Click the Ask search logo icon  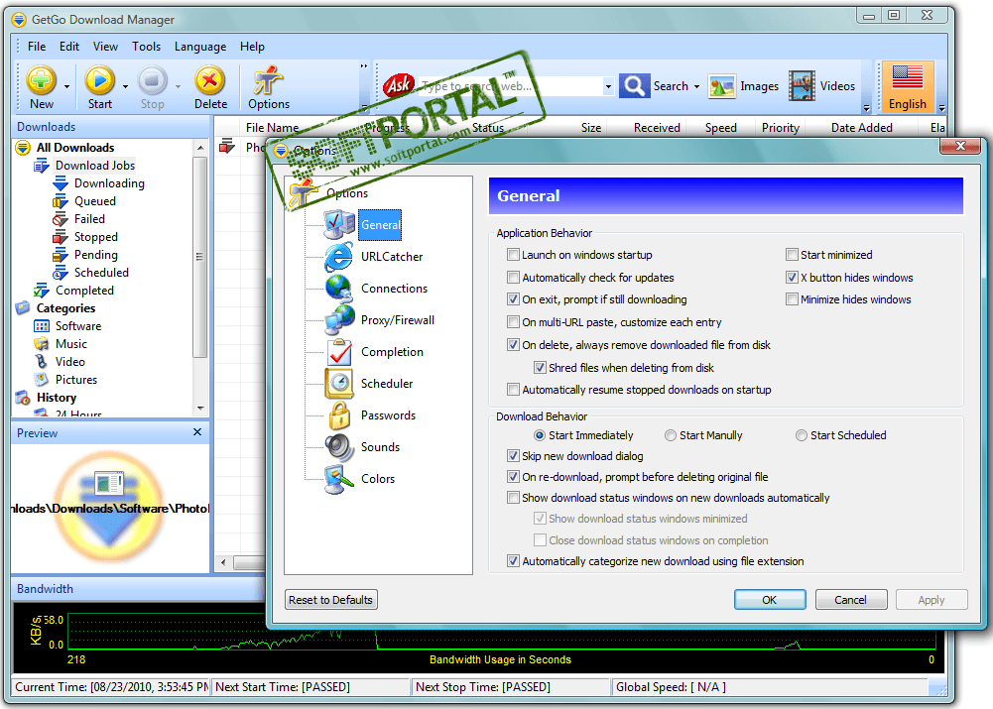399,85
